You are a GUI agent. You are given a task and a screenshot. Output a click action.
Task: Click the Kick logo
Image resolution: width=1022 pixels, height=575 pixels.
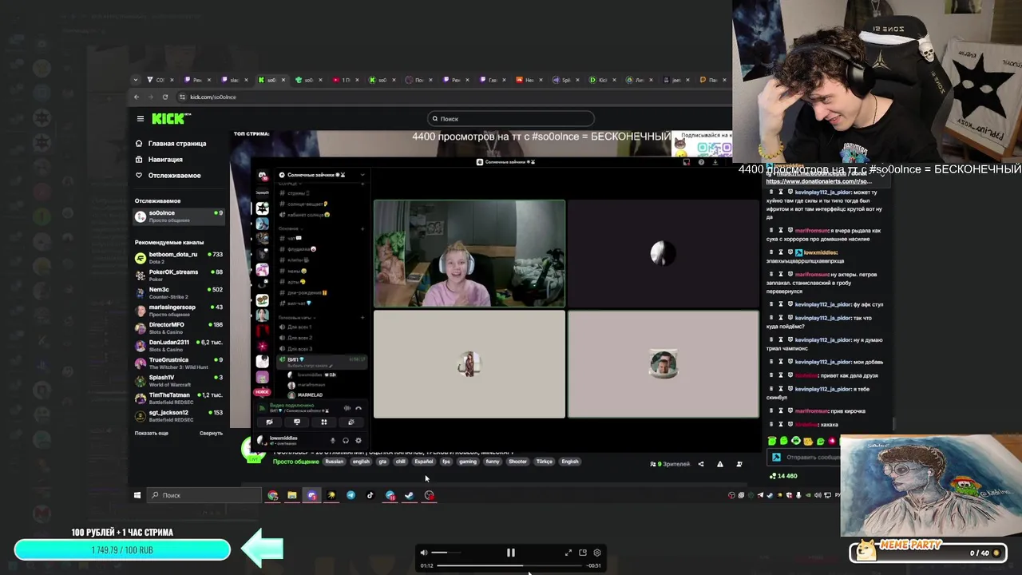171,119
